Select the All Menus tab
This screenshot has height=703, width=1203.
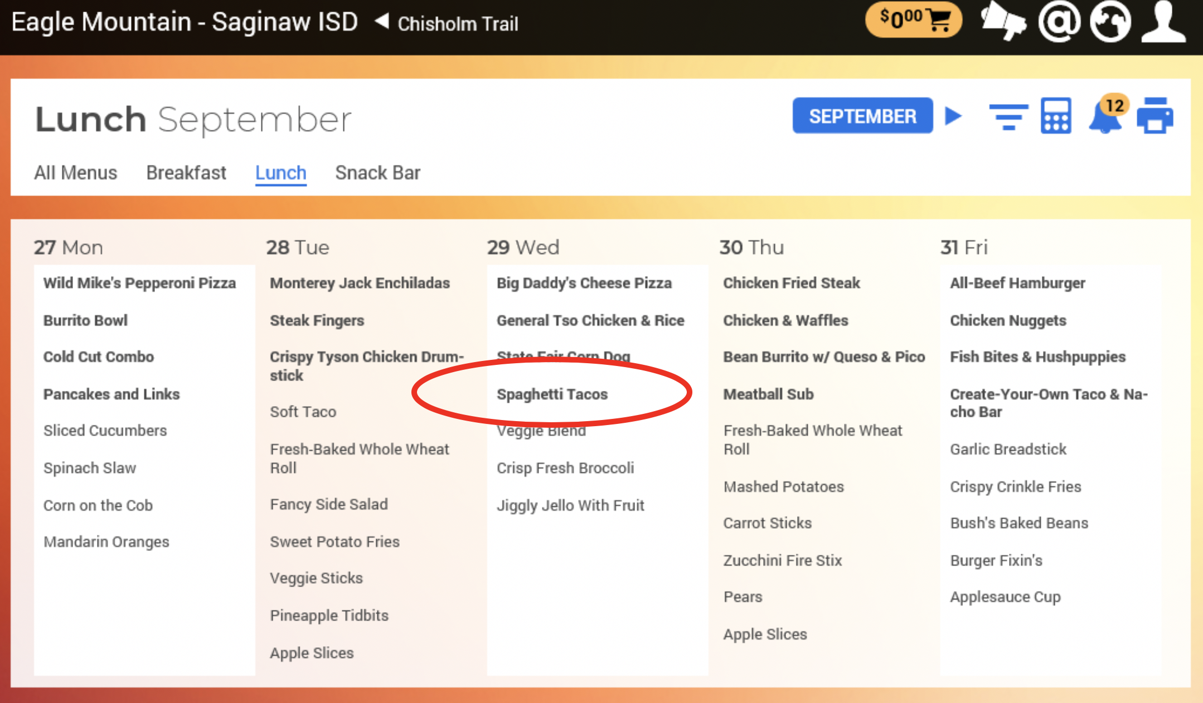(76, 173)
